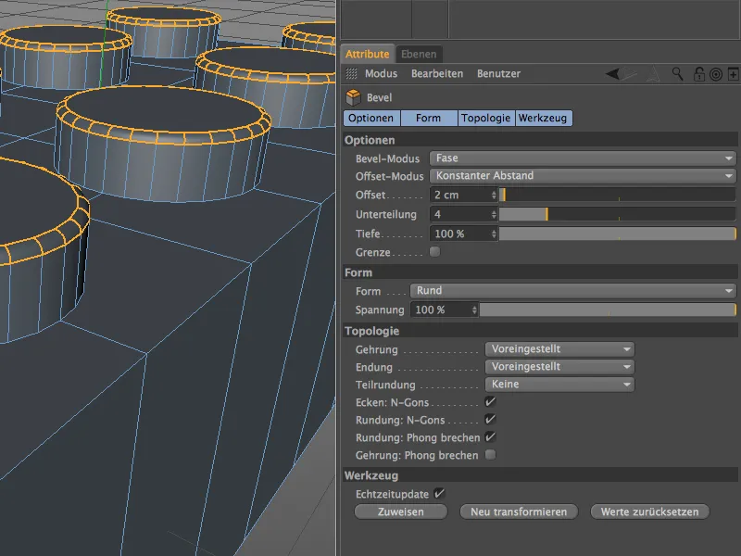Image resolution: width=741 pixels, height=556 pixels.
Task: Click the Bevel tool cube icon
Action: coord(353,97)
